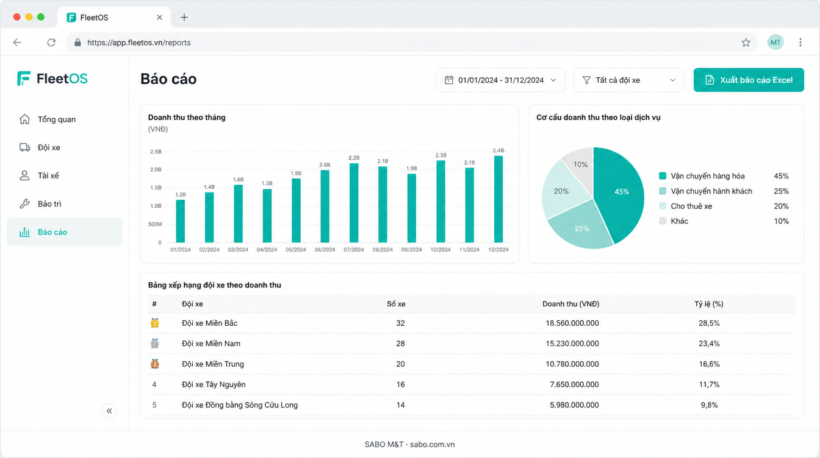Click the Đội xe column header
This screenshot has height=458, width=820.
coord(192,304)
